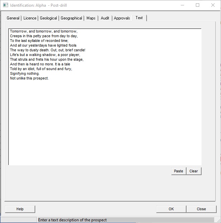This screenshot has width=221, height=223.
Task: Click the line "Not unlike this prospect."
Action: 29,78
